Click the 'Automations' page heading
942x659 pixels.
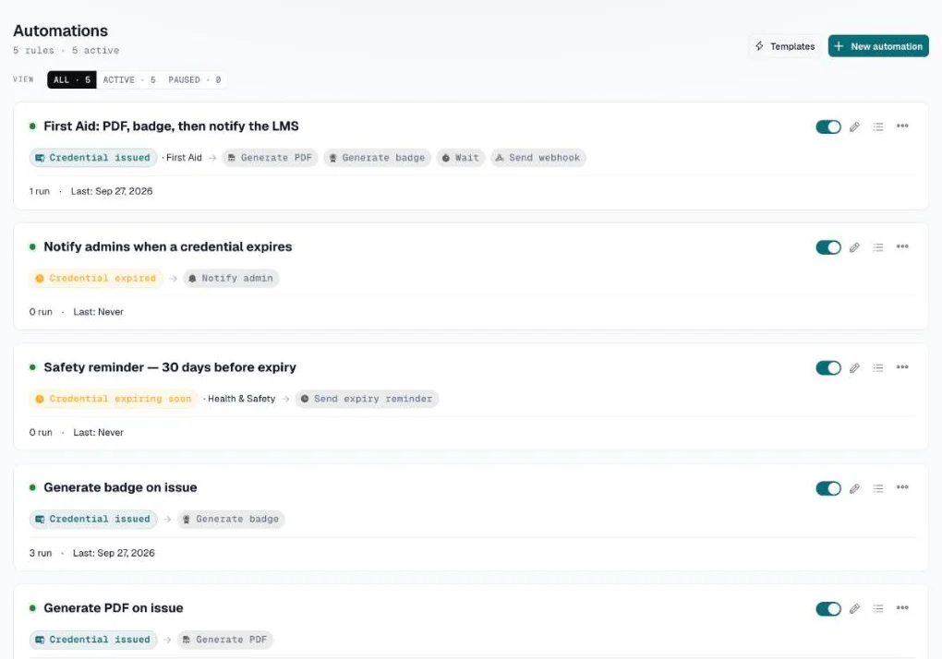[x=61, y=30]
